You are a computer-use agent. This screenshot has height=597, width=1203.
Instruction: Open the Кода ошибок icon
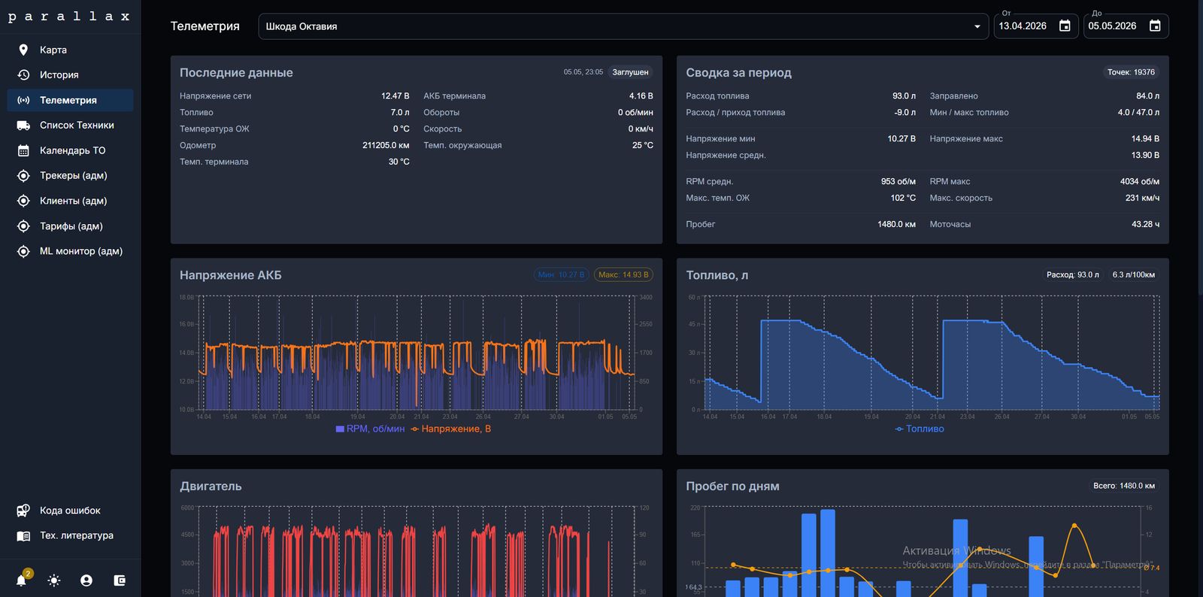click(23, 511)
